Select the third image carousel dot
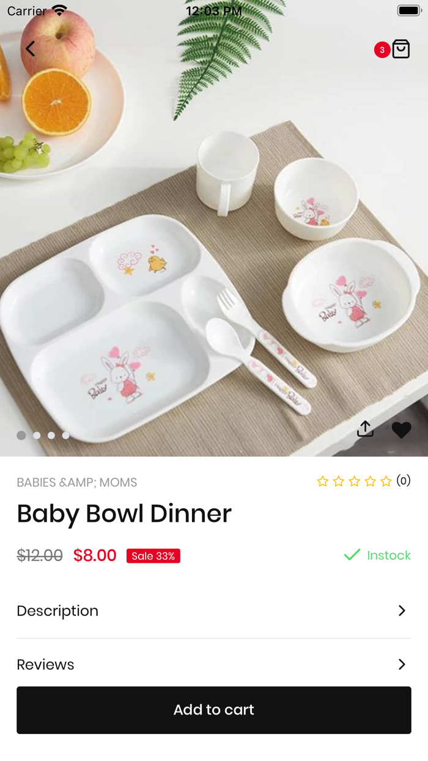428x761 pixels. point(51,436)
